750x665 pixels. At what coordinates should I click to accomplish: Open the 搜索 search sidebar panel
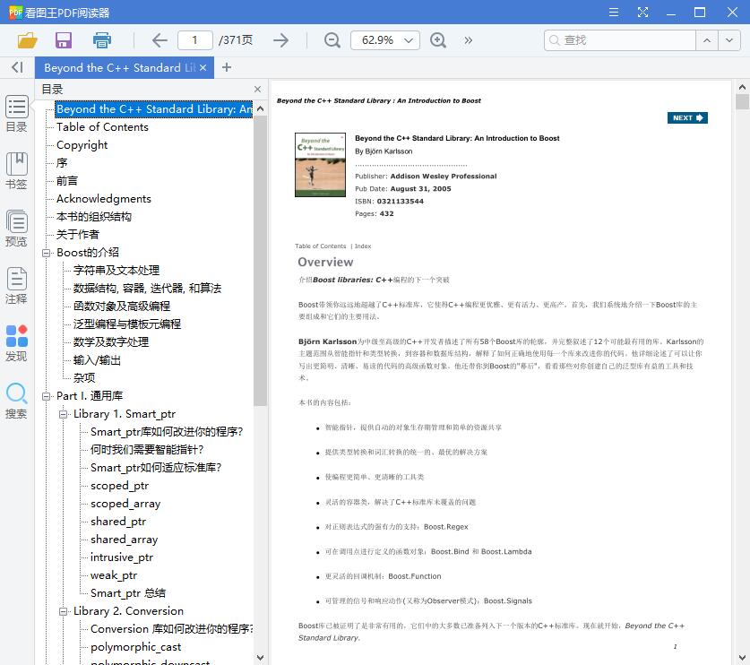[17, 401]
